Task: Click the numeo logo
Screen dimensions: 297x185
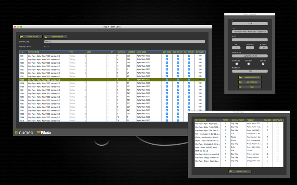Action: 24,133
